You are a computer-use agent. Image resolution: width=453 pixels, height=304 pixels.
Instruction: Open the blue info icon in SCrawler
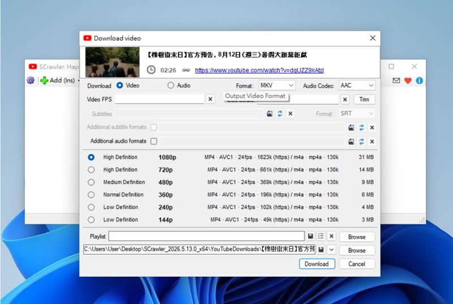pos(419,80)
